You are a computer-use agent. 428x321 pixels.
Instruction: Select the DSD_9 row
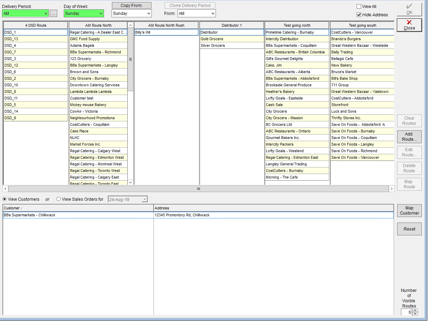(36, 118)
